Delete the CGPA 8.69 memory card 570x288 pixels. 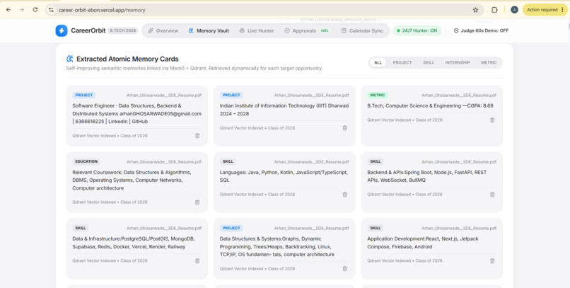click(492, 120)
